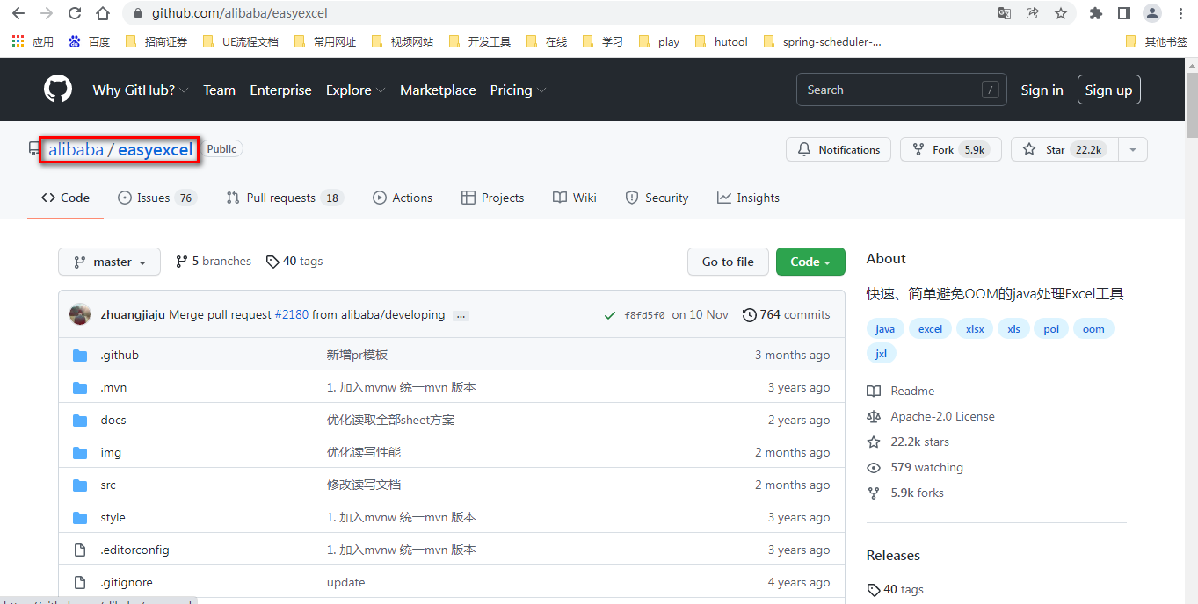Open the Baidu bookmark

[89, 41]
